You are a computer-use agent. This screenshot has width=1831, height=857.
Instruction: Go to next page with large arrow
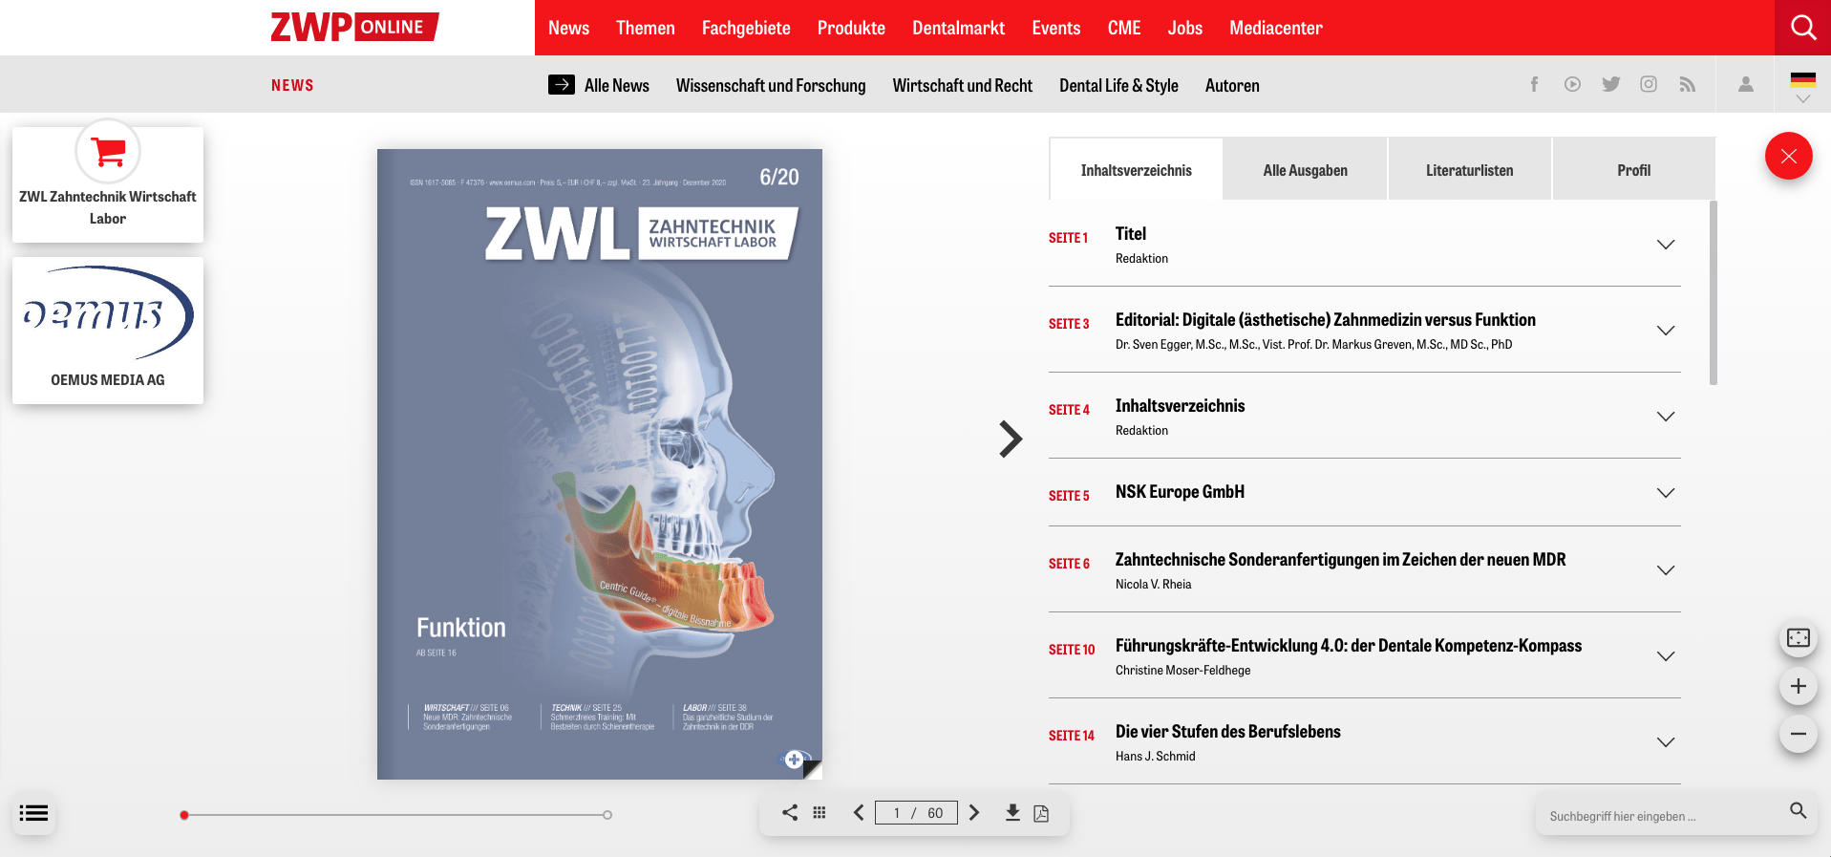(x=1011, y=439)
